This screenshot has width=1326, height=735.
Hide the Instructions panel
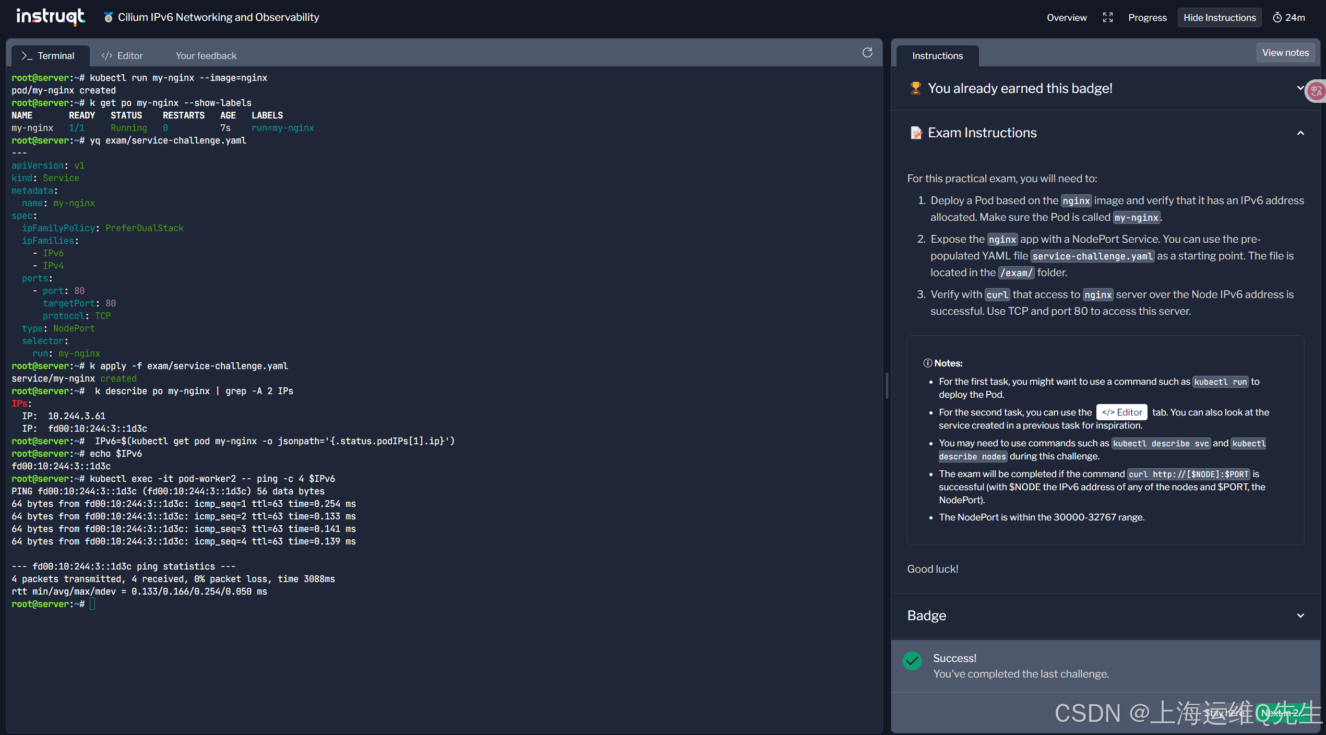(x=1219, y=18)
